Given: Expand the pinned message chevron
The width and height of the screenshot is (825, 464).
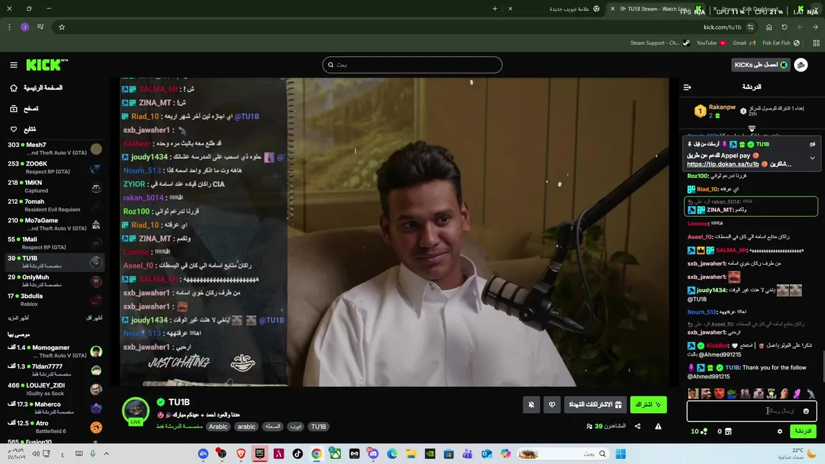Looking at the screenshot, I should pyautogui.click(x=812, y=158).
